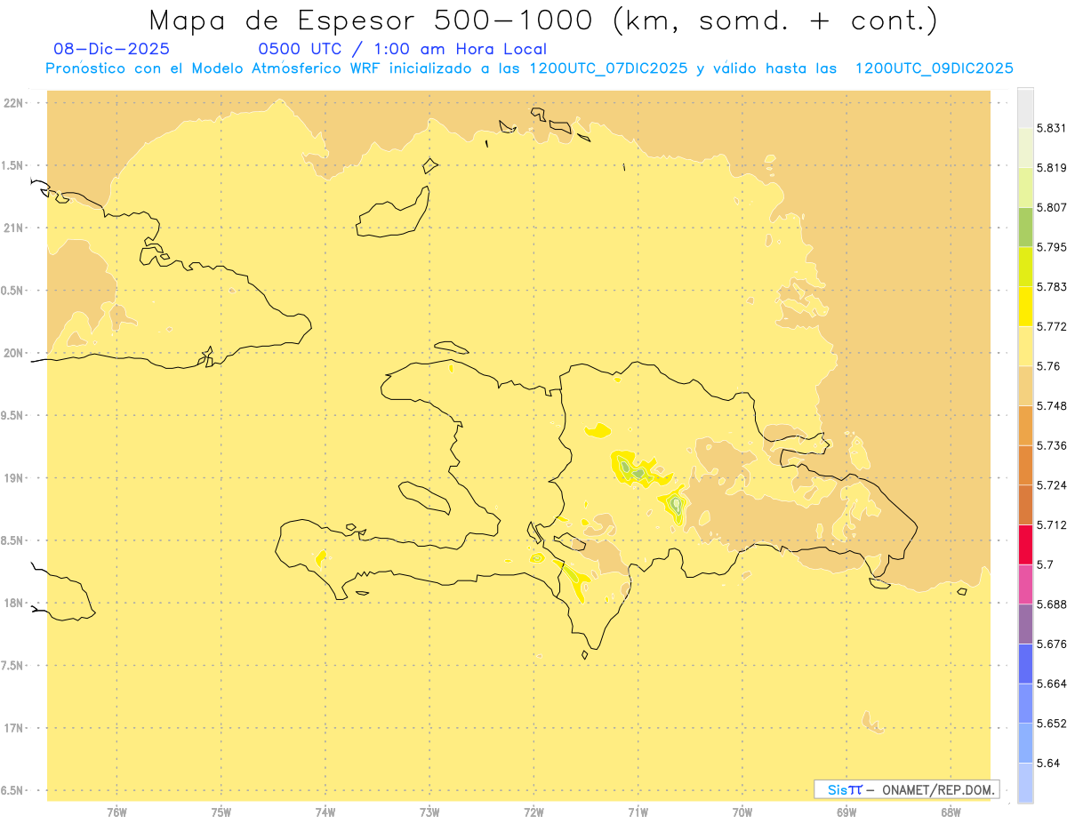Screen dimensions: 1067x824
Task: Select the 'ONAMET/REP.DOM.' credit label
Action: point(937,789)
